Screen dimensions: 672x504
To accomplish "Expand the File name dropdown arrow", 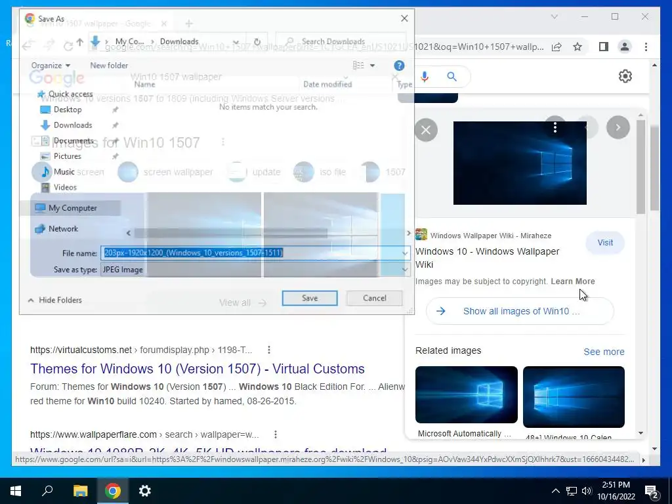I will [405, 253].
